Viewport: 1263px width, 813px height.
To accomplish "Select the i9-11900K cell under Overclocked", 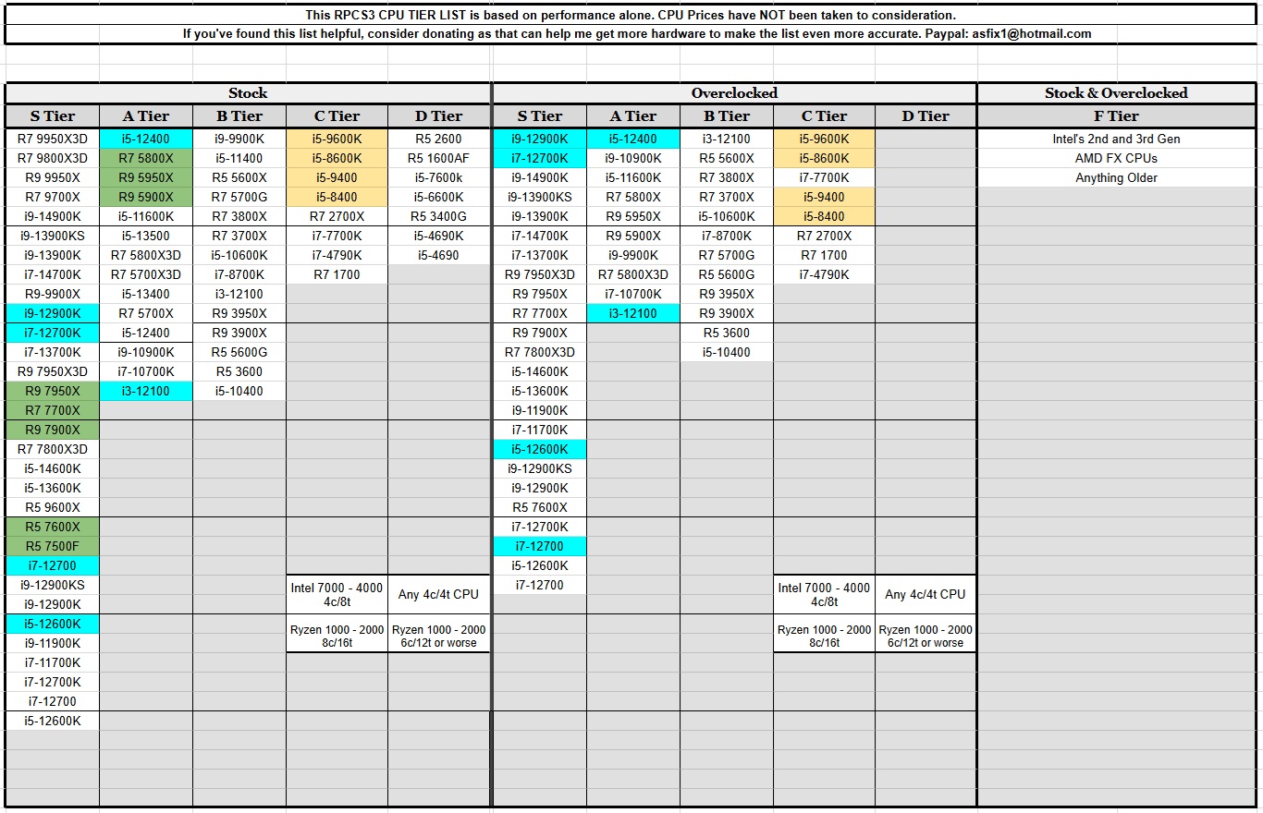I will 540,410.
